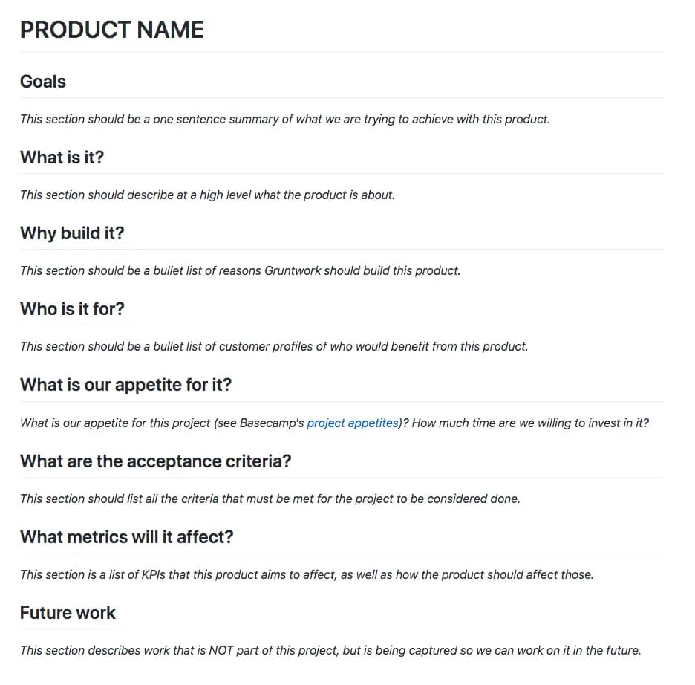Select 'What is our appetite for it?' heading
Viewport: 695px width, 685px height.
click(x=126, y=385)
